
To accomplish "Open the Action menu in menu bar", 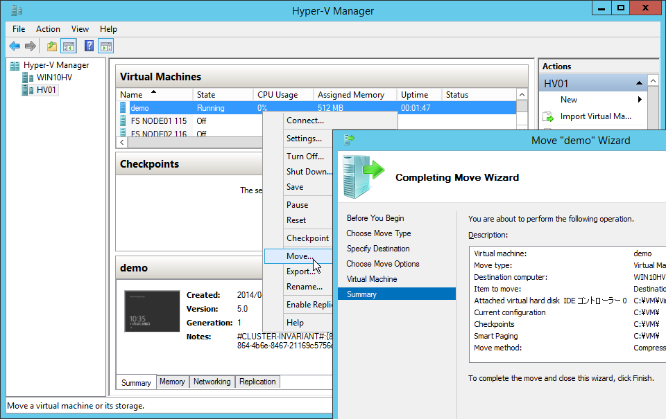I will coord(48,29).
